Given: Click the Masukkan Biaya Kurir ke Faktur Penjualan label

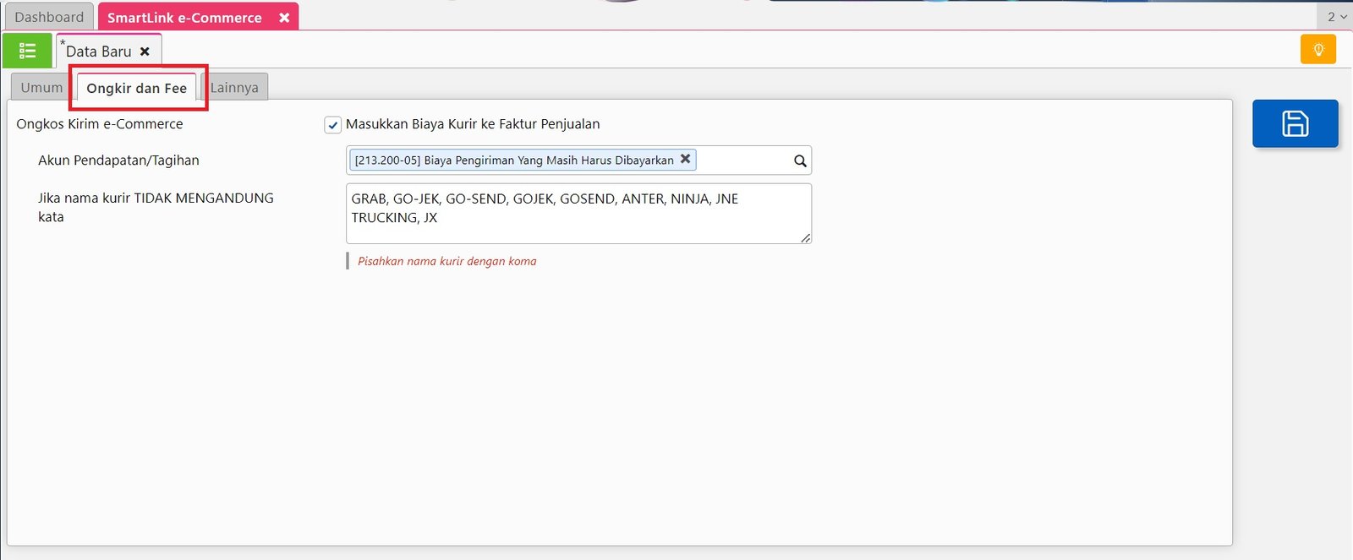Looking at the screenshot, I should pyautogui.click(x=473, y=124).
